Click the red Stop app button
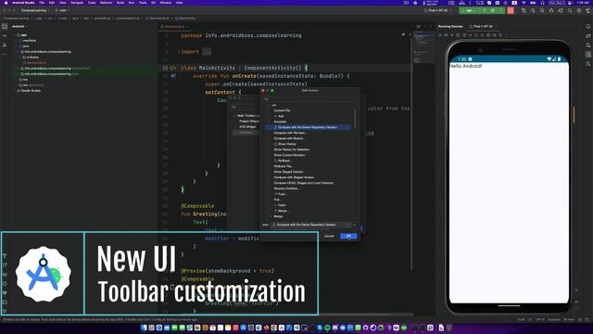 511,10
